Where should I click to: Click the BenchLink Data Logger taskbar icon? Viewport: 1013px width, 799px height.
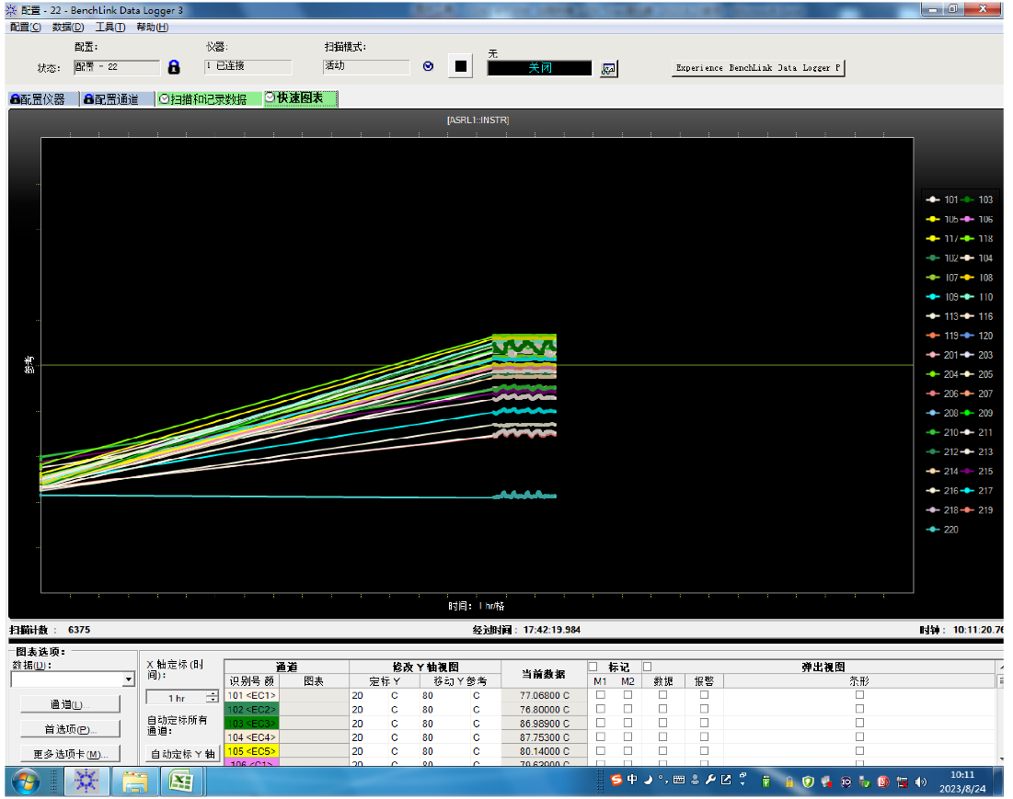[x=87, y=782]
